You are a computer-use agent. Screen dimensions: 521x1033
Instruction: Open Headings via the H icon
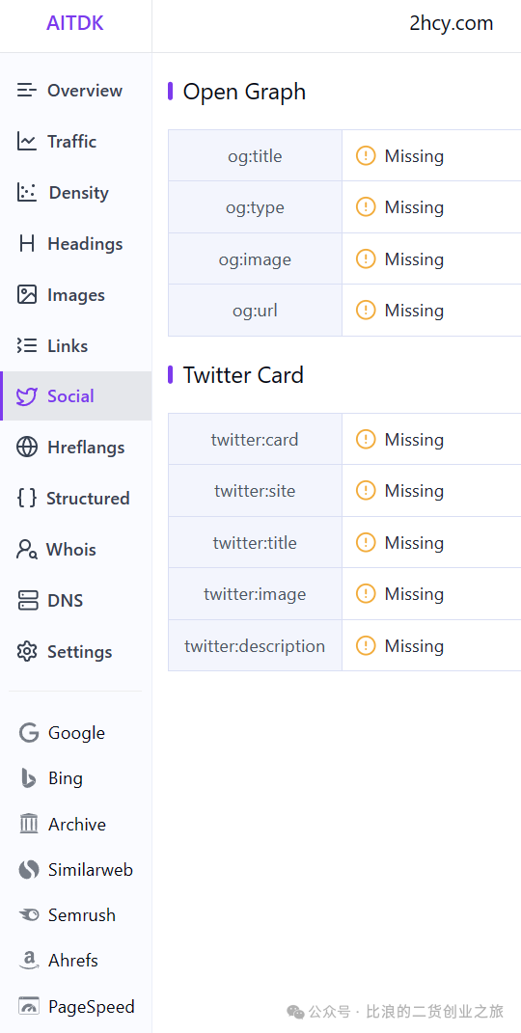click(x=27, y=244)
